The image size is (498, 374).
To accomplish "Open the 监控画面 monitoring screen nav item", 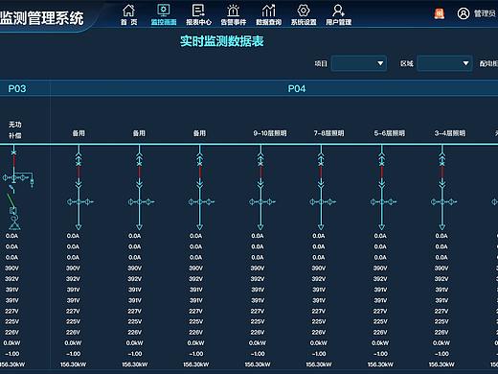I will coord(164,14).
